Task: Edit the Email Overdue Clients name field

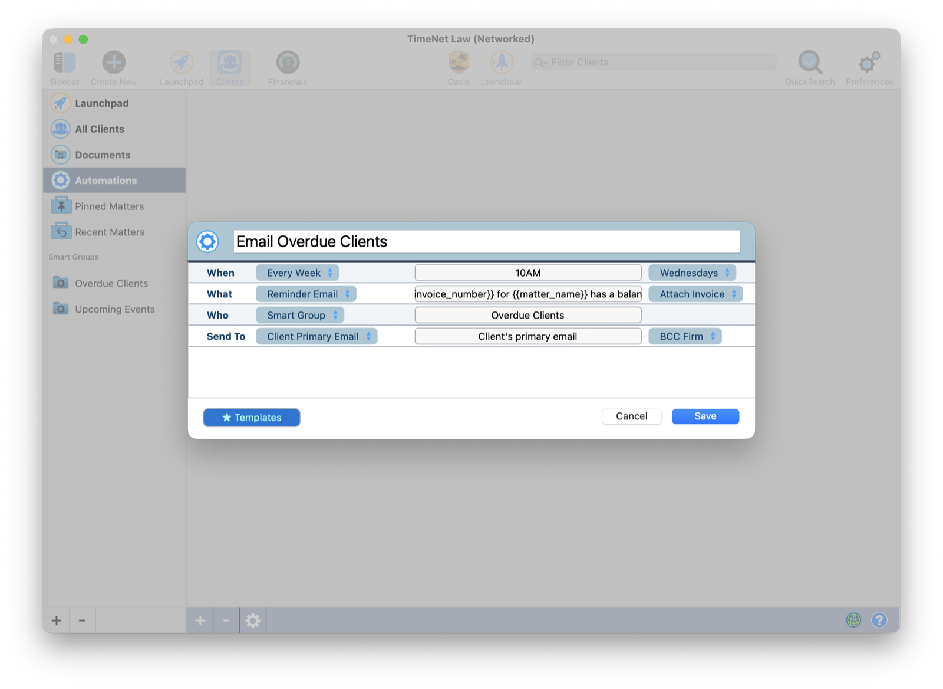Action: (x=487, y=242)
